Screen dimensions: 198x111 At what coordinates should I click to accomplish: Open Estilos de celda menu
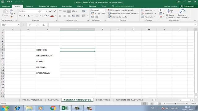pos(118,17)
